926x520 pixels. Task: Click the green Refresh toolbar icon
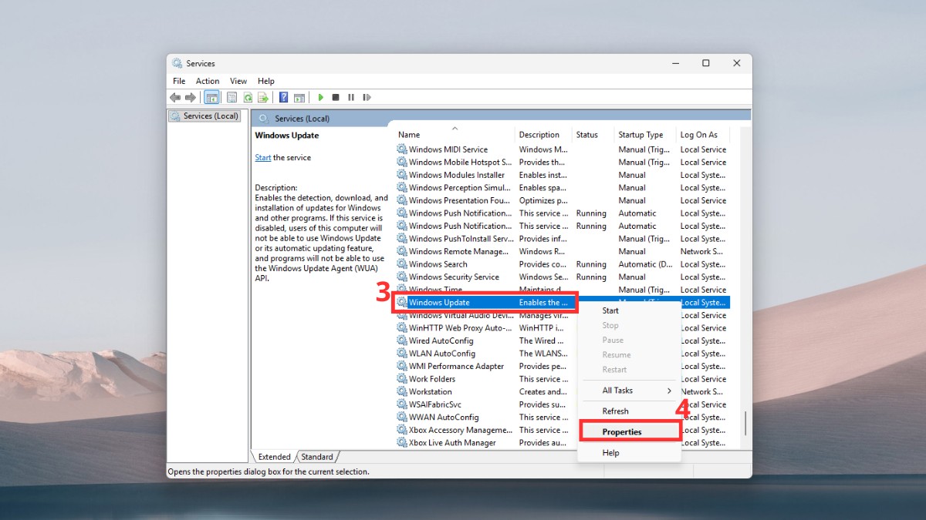248,98
